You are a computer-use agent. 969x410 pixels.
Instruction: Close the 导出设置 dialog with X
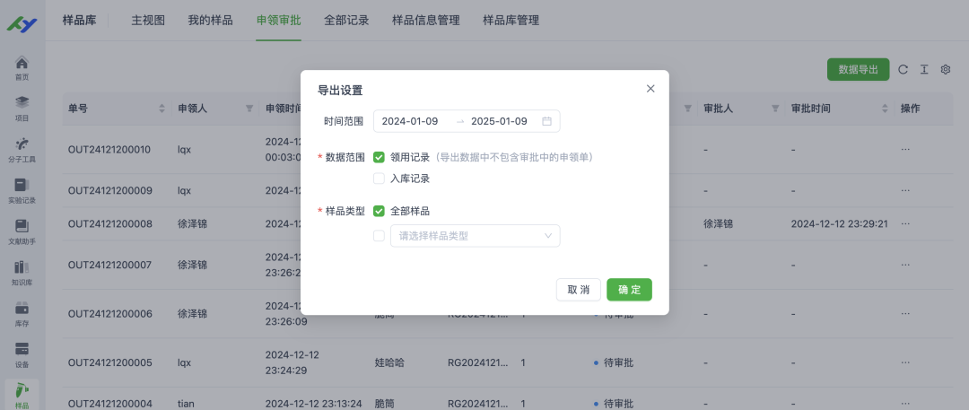(650, 89)
